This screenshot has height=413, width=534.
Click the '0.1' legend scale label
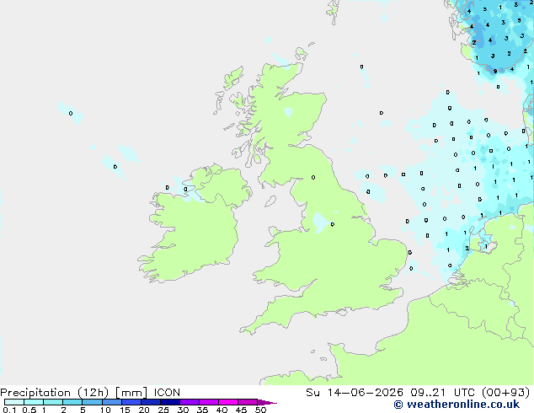(x=9, y=410)
